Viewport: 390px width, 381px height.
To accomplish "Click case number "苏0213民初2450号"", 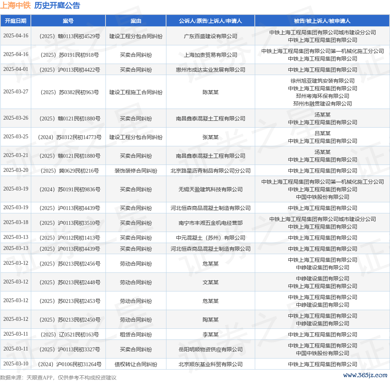I will (70, 320).
